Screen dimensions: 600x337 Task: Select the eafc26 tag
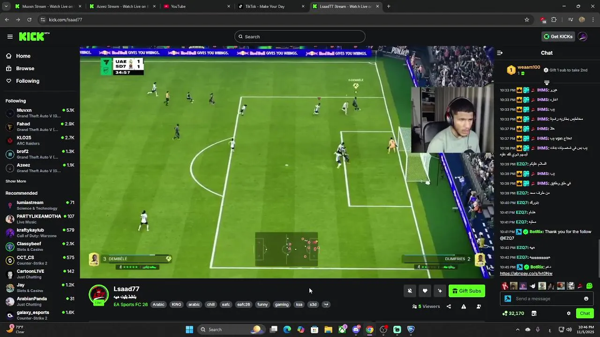[x=243, y=305]
